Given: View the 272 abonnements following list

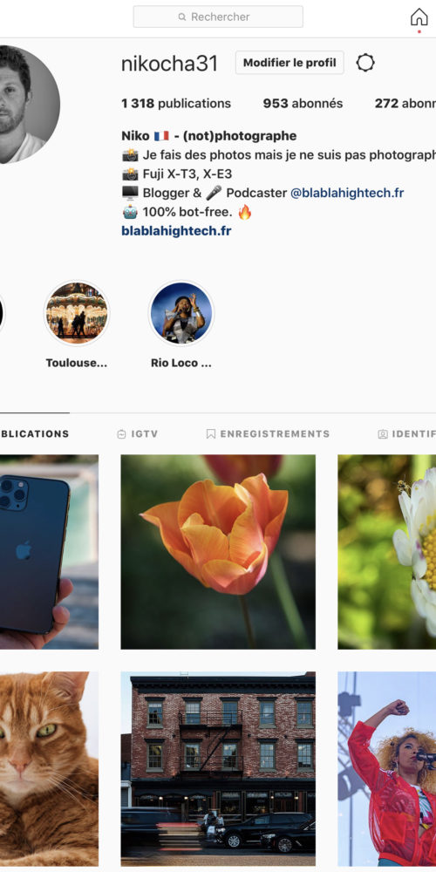Looking at the screenshot, I should point(405,104).
